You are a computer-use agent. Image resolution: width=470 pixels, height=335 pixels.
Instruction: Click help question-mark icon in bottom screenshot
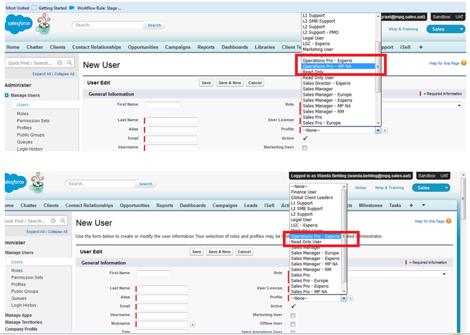point(449,221)
